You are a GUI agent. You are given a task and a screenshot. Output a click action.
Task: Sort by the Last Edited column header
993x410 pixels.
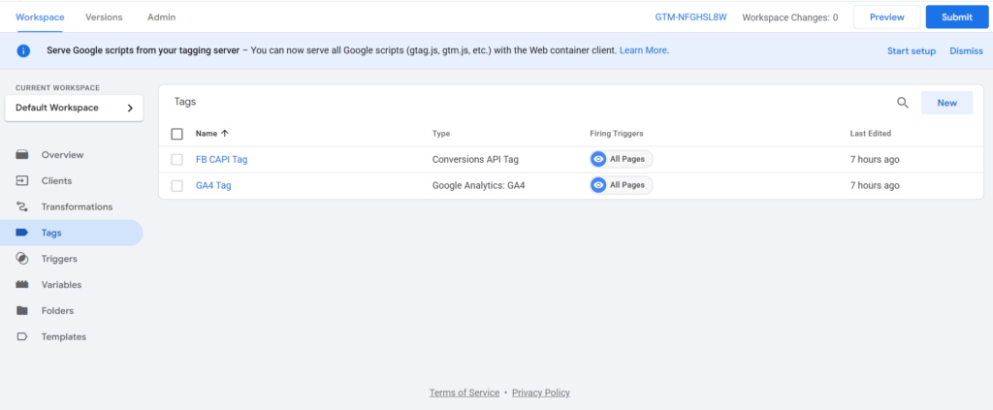point(870,134)
